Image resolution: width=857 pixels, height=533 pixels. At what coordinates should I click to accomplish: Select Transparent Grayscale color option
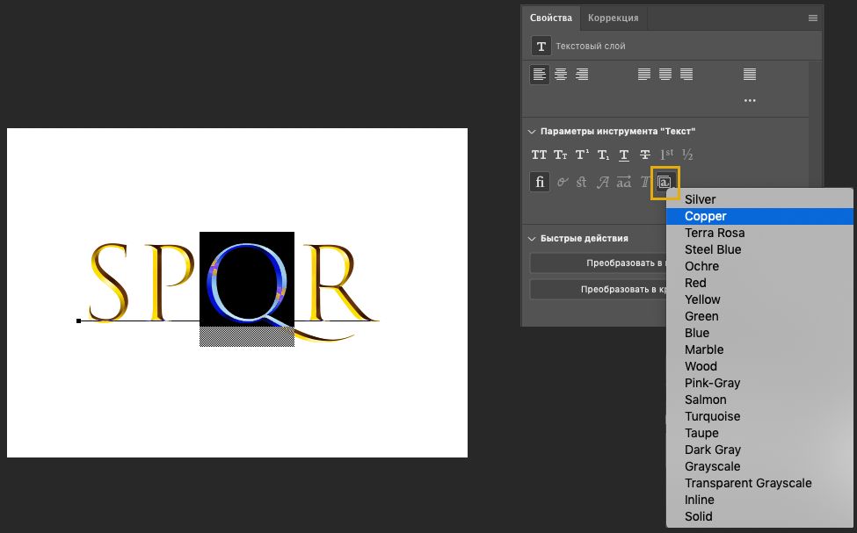[747, 483]
